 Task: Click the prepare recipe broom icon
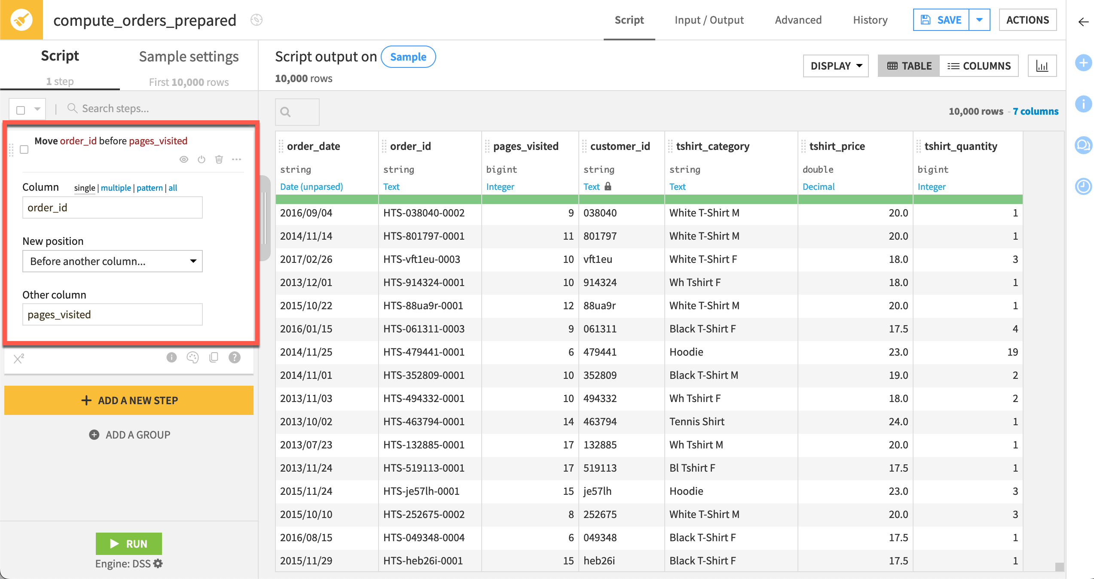pyautogui.click(x=21, y=20)
